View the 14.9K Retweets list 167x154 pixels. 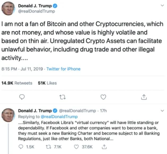pos(17,83)
